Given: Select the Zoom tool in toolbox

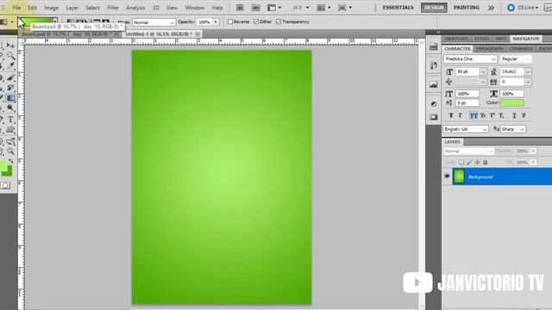Looking at the screenshot, I should point(10,152).
